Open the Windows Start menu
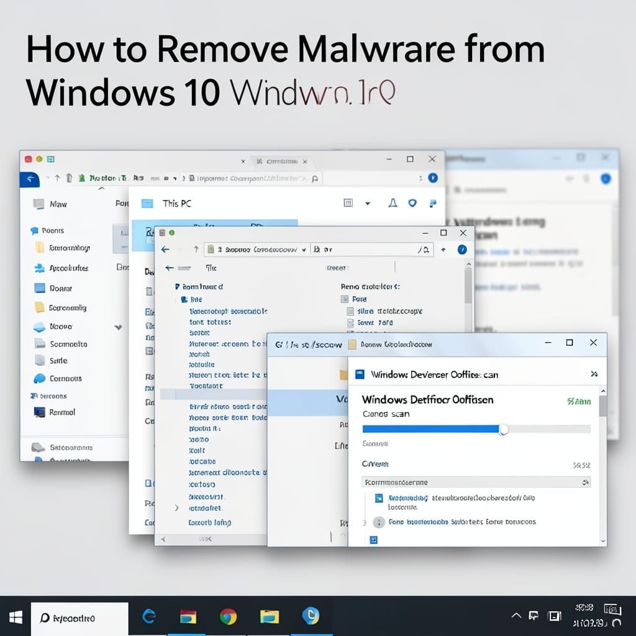The width and height of the screenshot is (636, 636). click(x=16, y=617)
